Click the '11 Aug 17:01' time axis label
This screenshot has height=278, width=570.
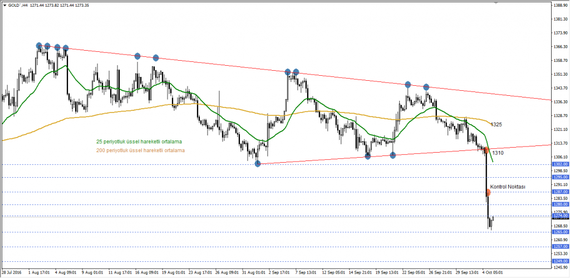click(x=121, y=272)
